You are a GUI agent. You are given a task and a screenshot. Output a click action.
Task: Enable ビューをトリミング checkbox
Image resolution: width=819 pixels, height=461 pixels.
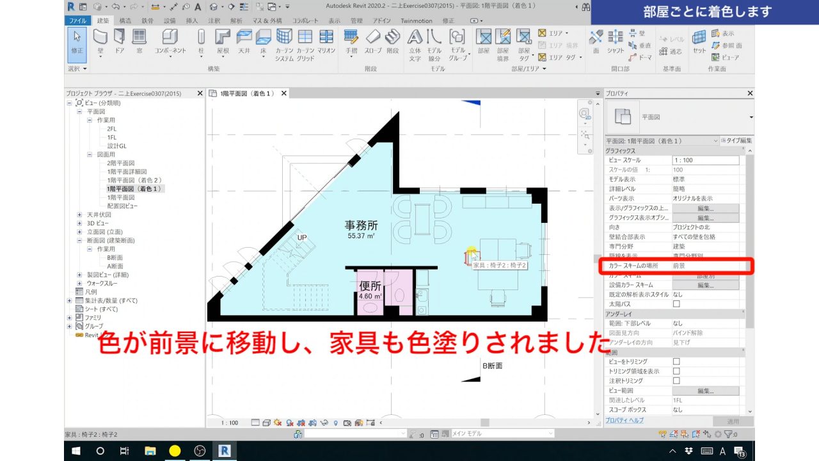tap(676, 362)
